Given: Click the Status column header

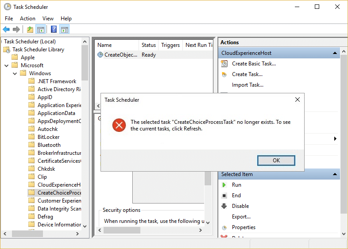Looking at the screenshot, I should (x=148, y=45).
